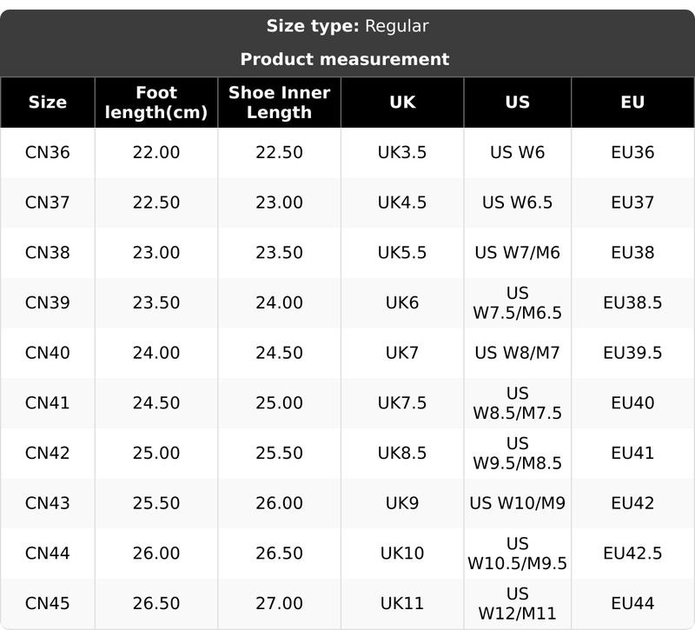695x630 pixels.
Task: Select the US W8/M7 cell
Action: pos(517,353)
